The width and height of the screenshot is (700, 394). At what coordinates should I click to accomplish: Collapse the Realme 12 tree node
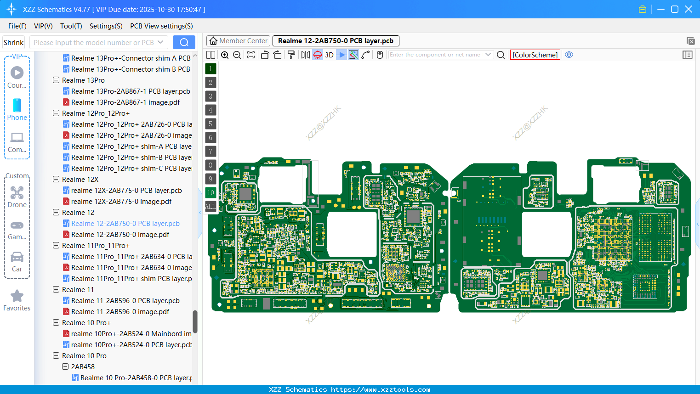pos(56,212)
